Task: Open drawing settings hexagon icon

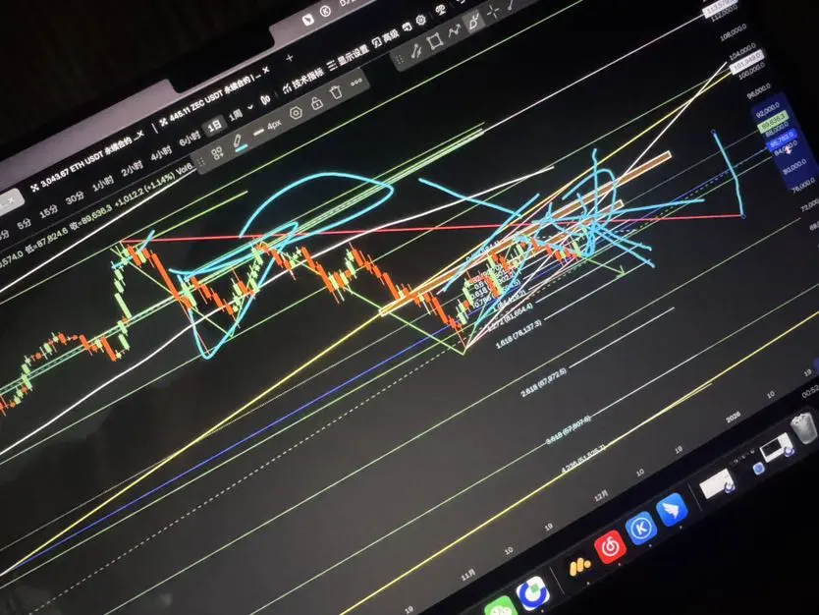Action: [296, 112]
